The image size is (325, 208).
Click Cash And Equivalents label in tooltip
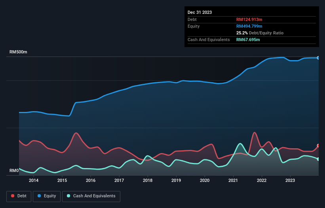(x=209, y=40)
